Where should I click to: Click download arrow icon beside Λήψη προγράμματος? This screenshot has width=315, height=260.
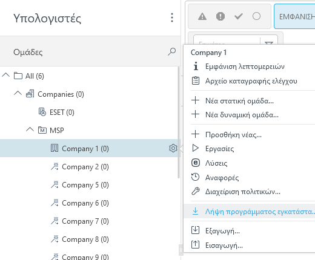tap(195, 211)
